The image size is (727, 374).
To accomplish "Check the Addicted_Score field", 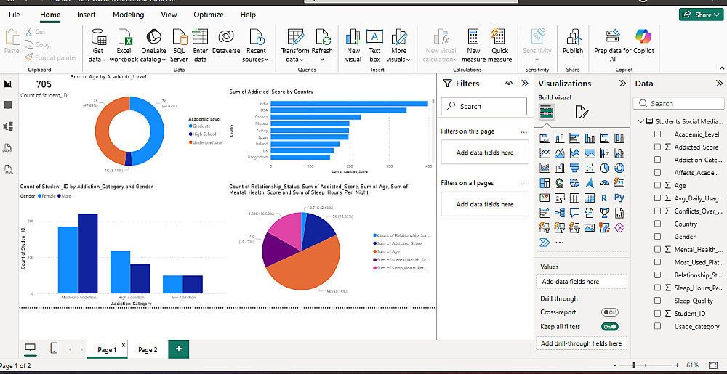I will pos(657,147).
